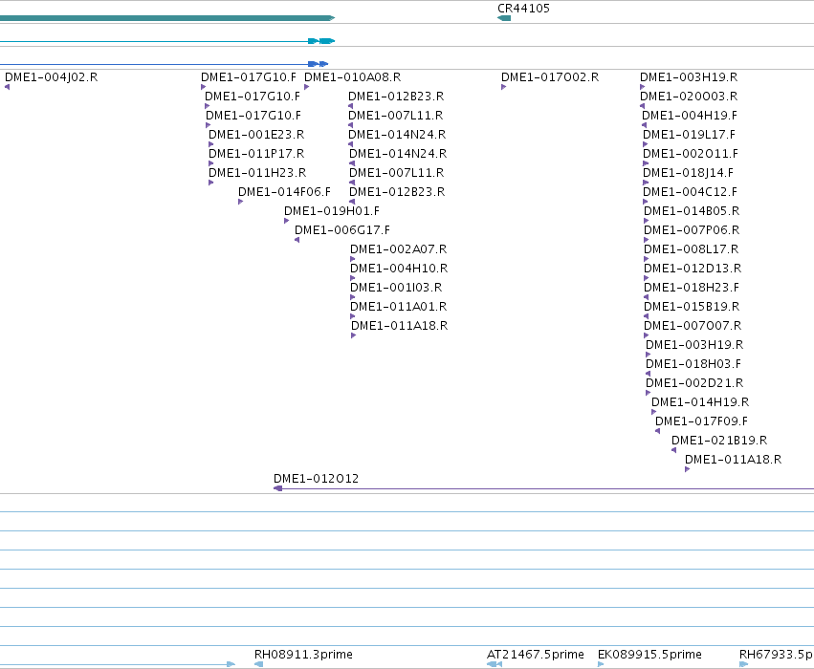Click the DME1-007P06.R feature
The image size is (814, 669).
click(x=692, y=230)
